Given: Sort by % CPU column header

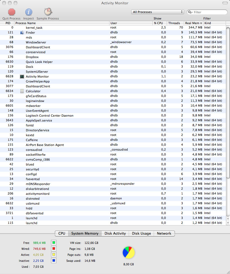Looking at the screenshot, I should [x=159, y=23].
